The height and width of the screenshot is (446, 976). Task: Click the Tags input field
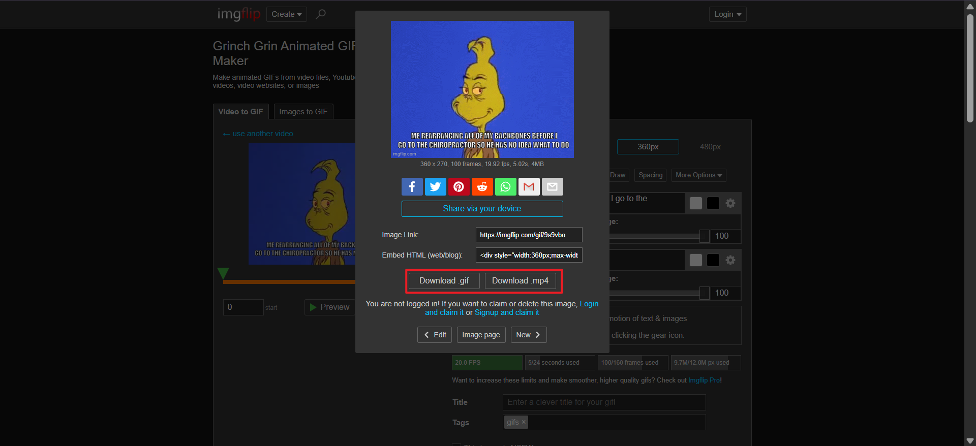click(604, 422)
